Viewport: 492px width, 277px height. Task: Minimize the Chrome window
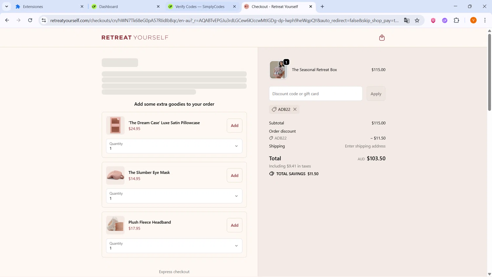click(x=455, y=7)
